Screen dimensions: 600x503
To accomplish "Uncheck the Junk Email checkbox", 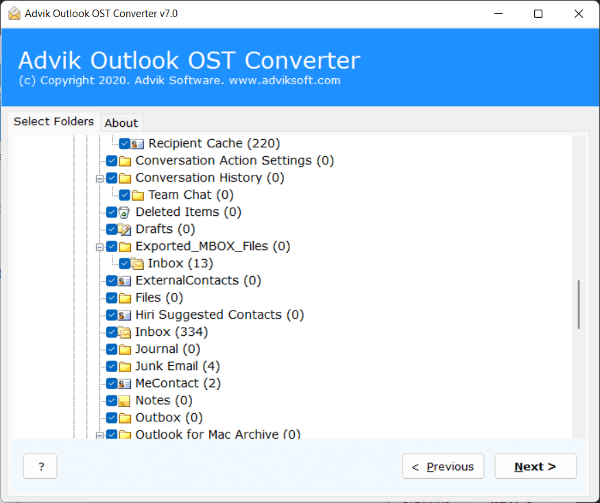I will (x=112, y=367).
